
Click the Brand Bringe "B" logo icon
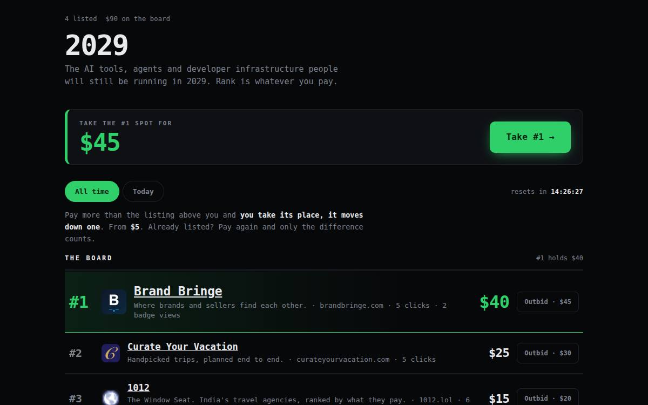tap(114, 302)
